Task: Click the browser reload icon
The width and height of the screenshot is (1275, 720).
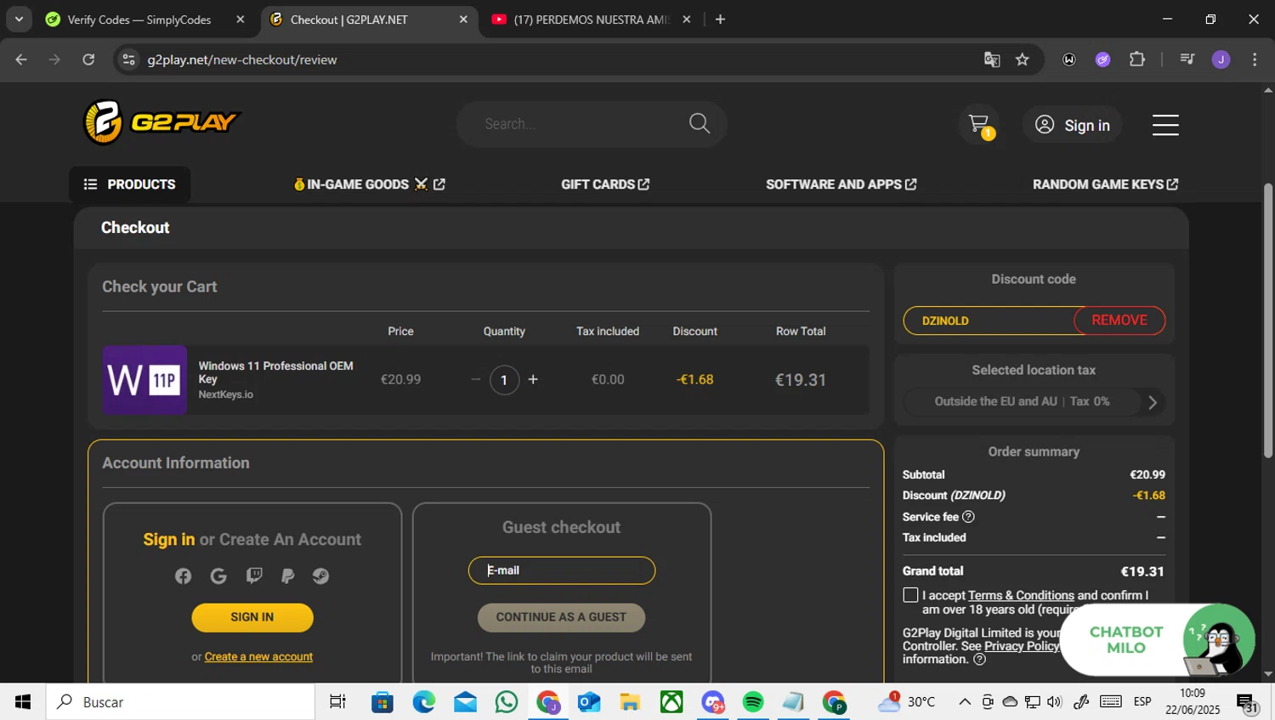Action: (x=88, y=60)
